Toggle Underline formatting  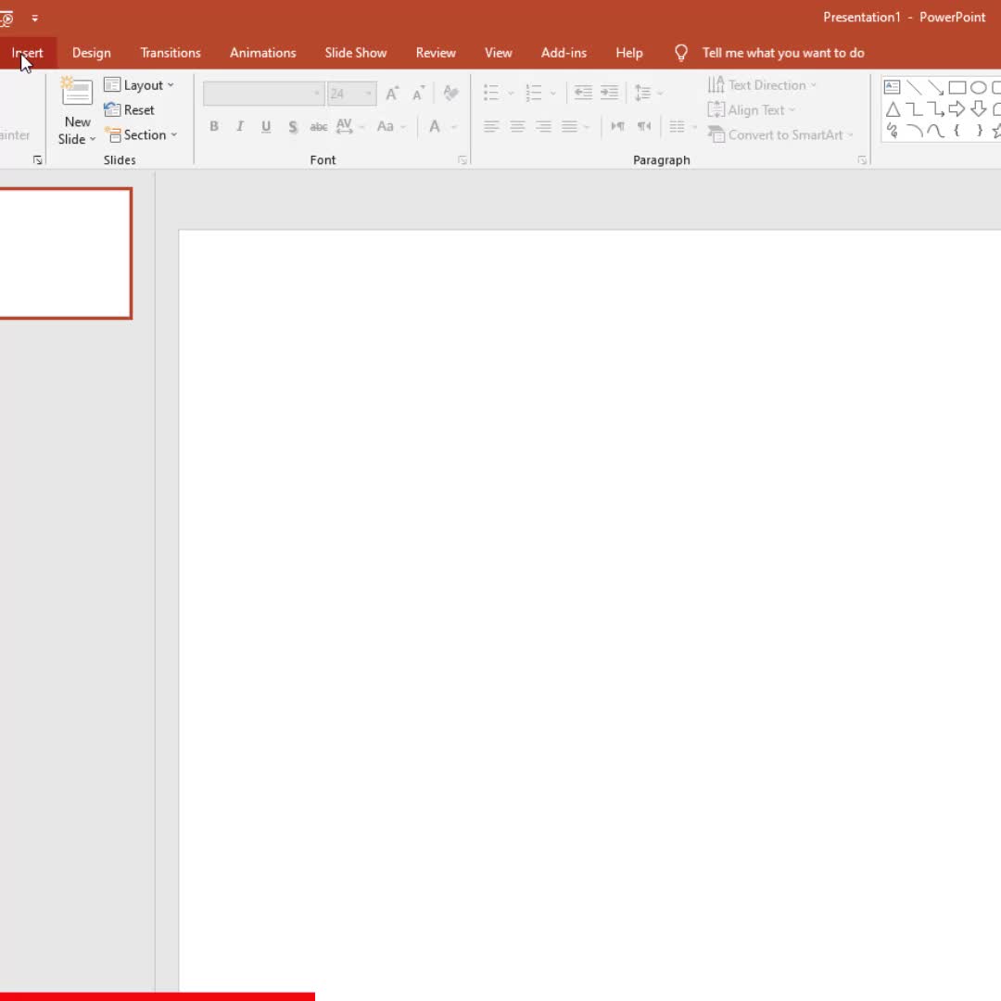coord(266,126)
